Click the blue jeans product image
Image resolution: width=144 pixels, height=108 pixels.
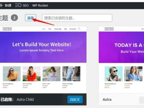[x=71, y=74]
